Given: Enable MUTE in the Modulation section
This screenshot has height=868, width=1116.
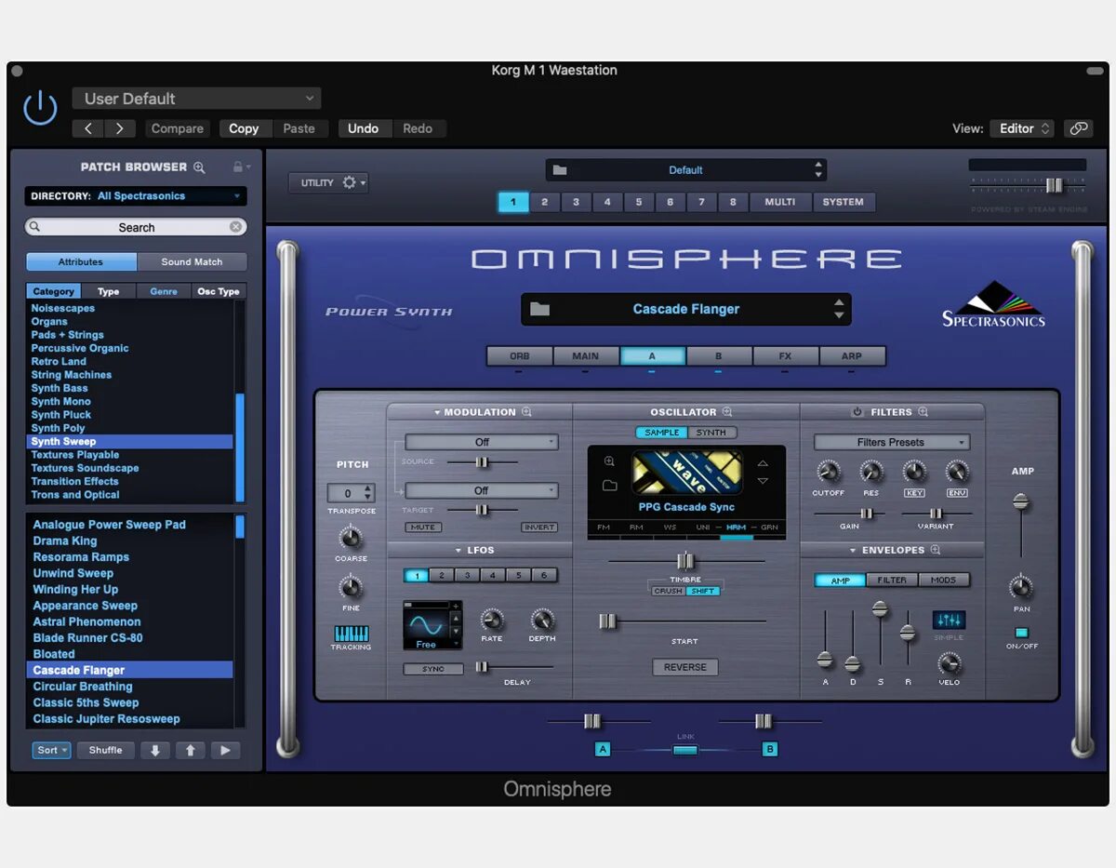Looking at the screenshot, I should [423, 527].
